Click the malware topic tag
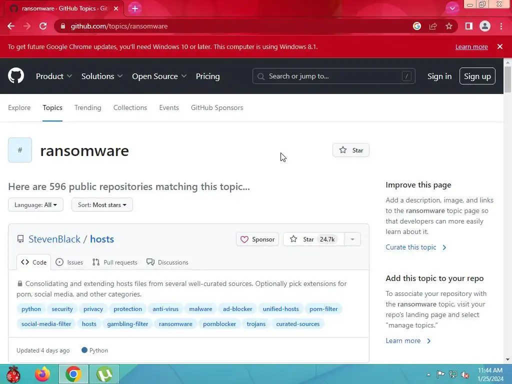This screenshot has height=384, width=512. tap(200, 309)
